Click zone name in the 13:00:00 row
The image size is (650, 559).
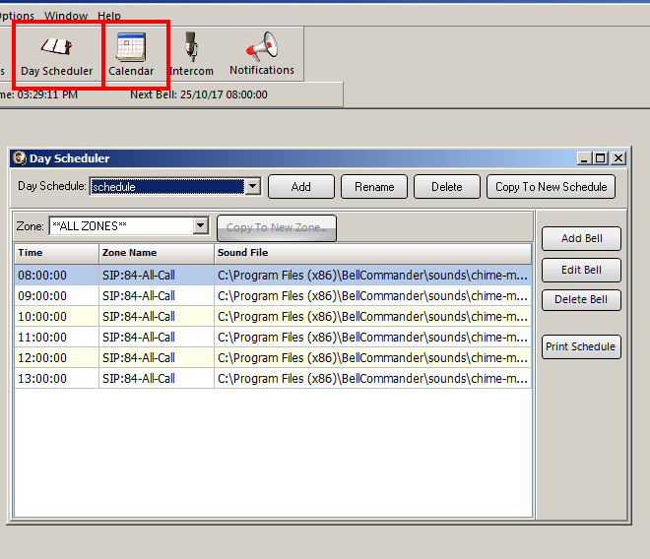[139, 379]
